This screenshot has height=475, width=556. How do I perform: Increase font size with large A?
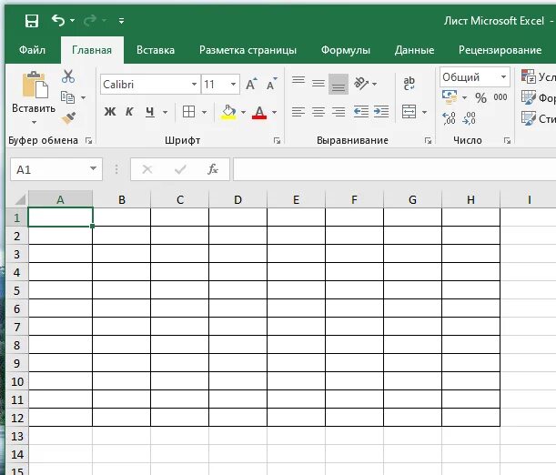coord(251,84)
